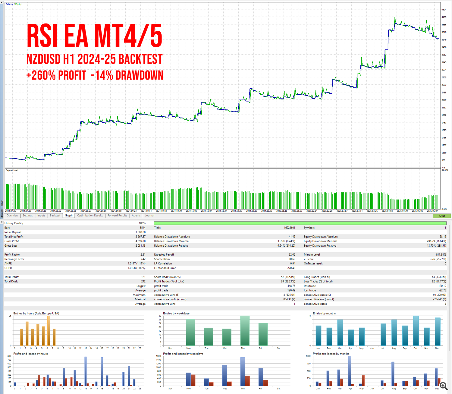The width and height of the screenshot is (452, 394).
Task: Click the LR Correlation value 0.94
Action: [293, 263]
